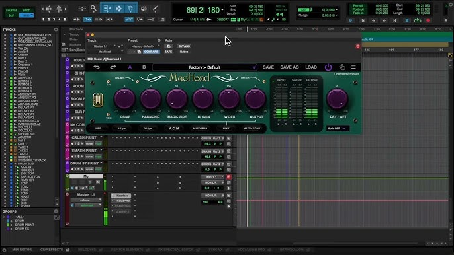Recall zoom preset 1
This screenshot has width=454, height=255.
(x=43, y=20)
